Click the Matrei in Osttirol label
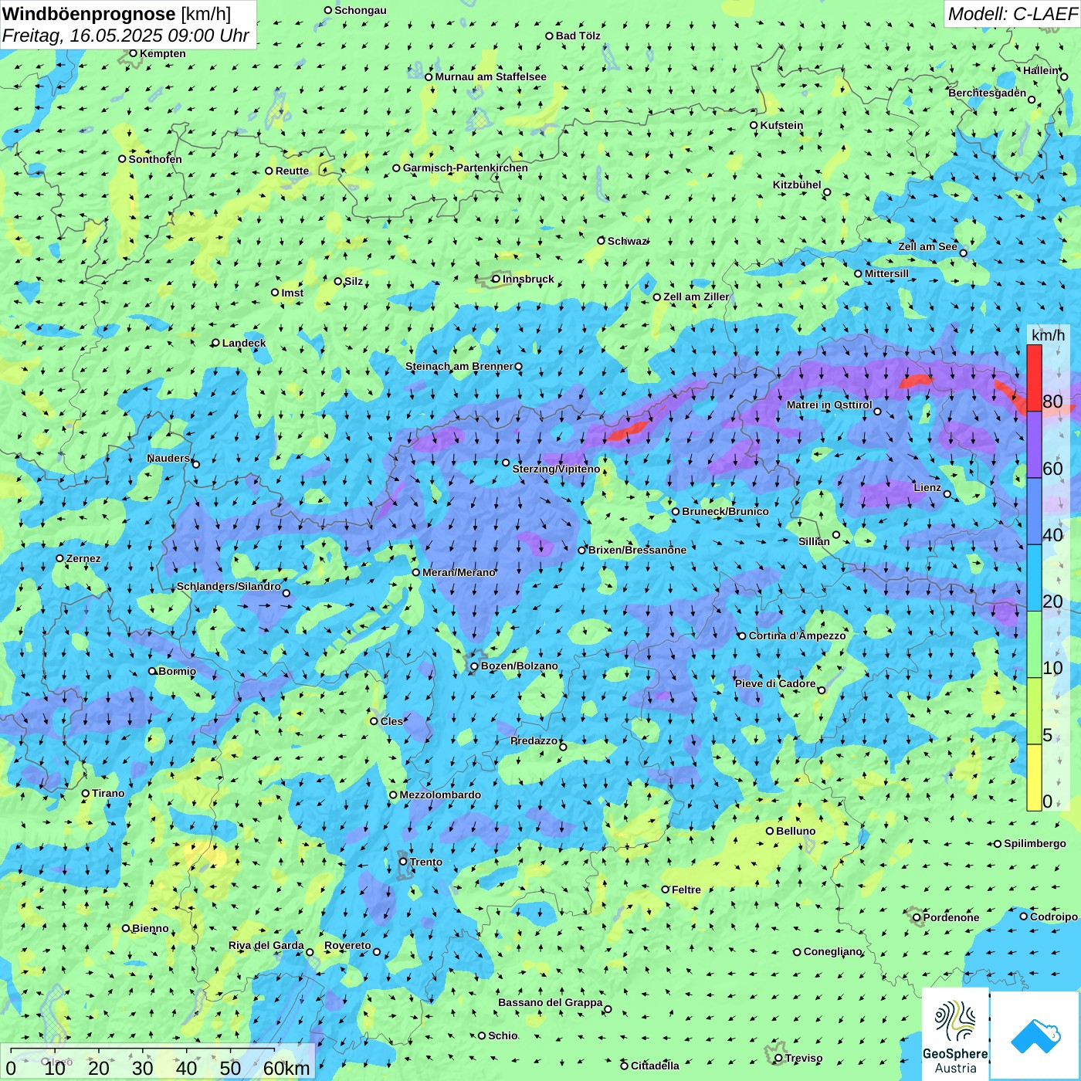This screenshot has height=1081, width=1081. pyautogui.click(x=829, y=405)
